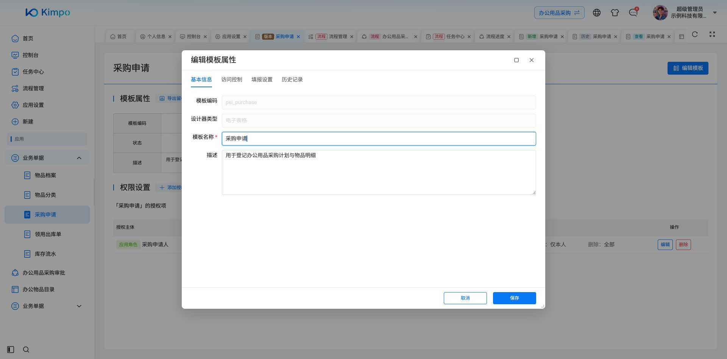Click the page refresh icon
727x359 pixels.
695,34
